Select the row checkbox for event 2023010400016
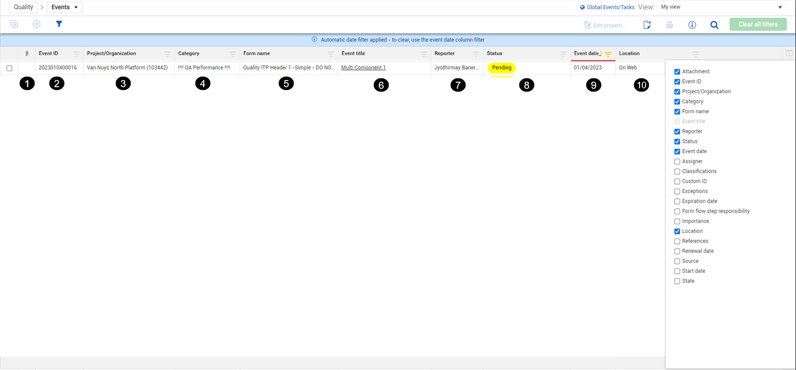Screen dimensions: 796x370 (x=9, y=68)
